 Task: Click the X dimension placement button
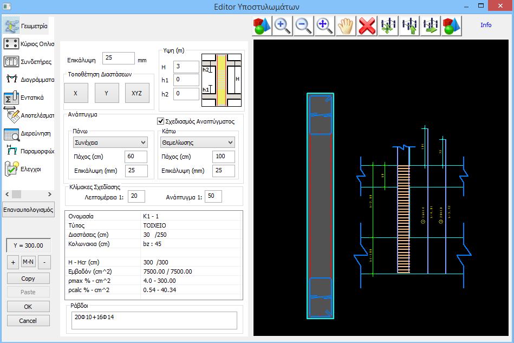(x=76, y=93)
